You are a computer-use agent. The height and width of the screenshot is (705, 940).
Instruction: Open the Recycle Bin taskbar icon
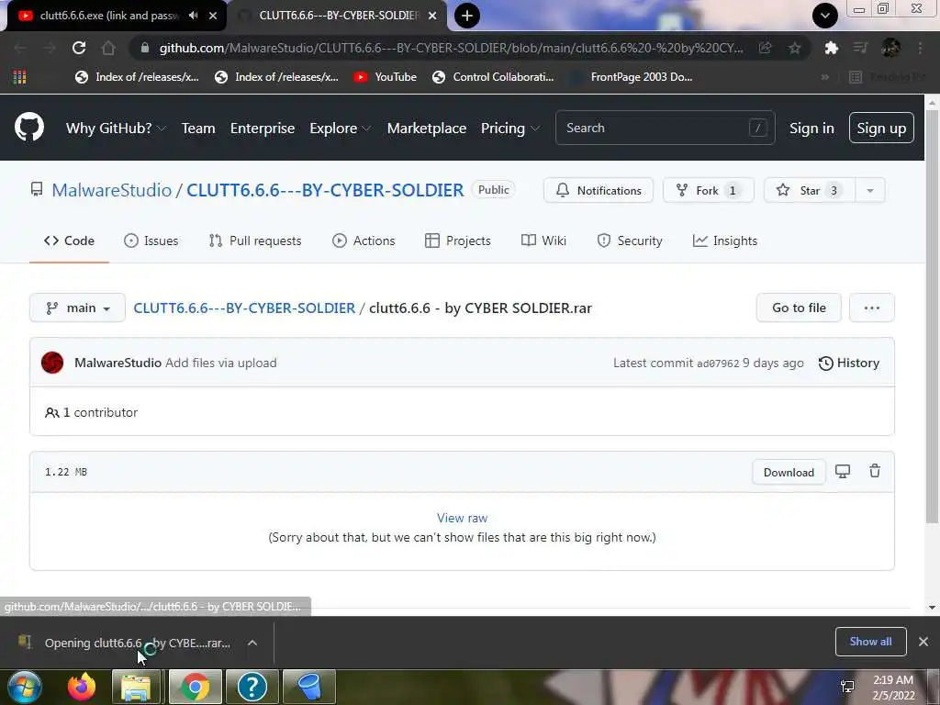309,687
